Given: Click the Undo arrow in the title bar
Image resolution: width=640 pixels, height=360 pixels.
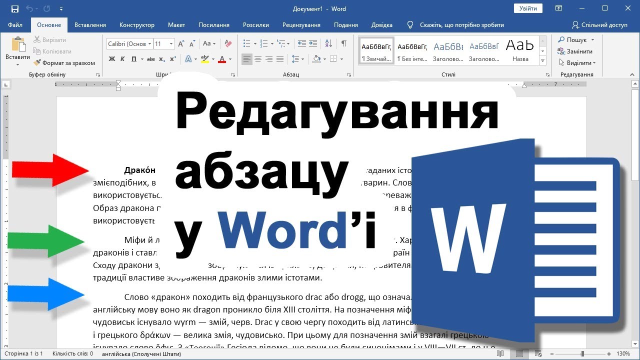Looking at the screenshot, I should 29,8.
